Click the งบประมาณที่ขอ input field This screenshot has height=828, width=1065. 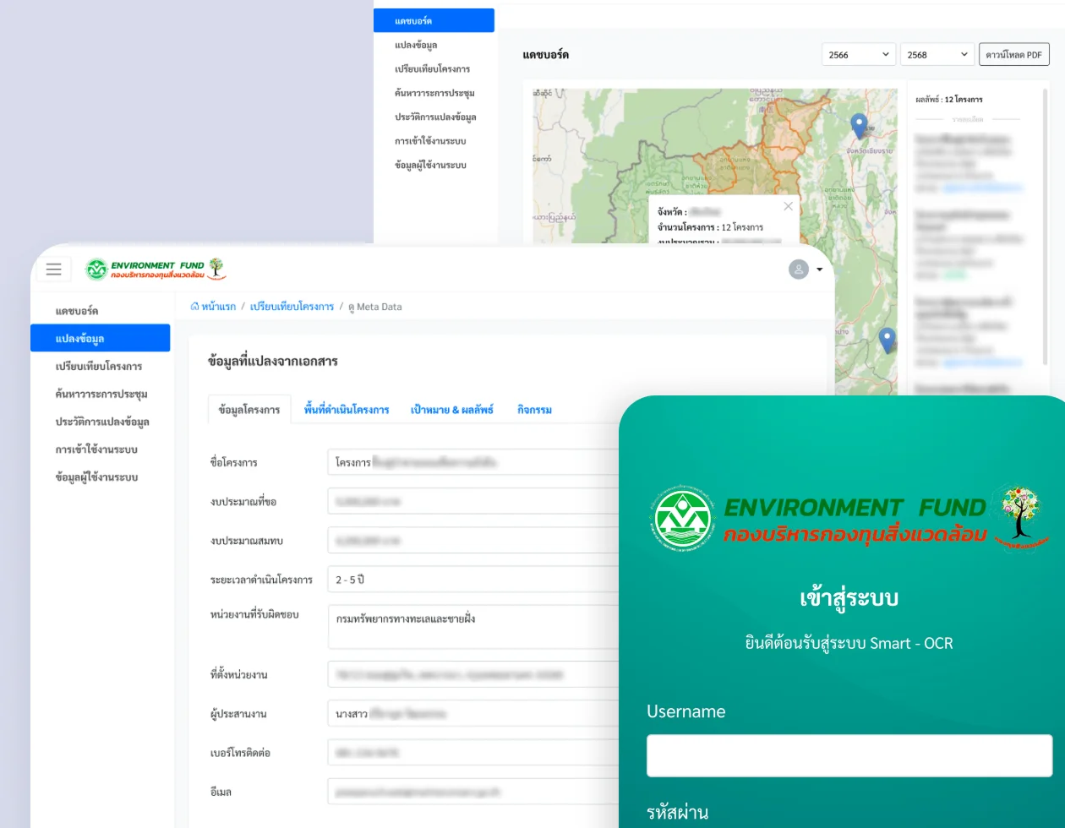click(x=473, y=501)
